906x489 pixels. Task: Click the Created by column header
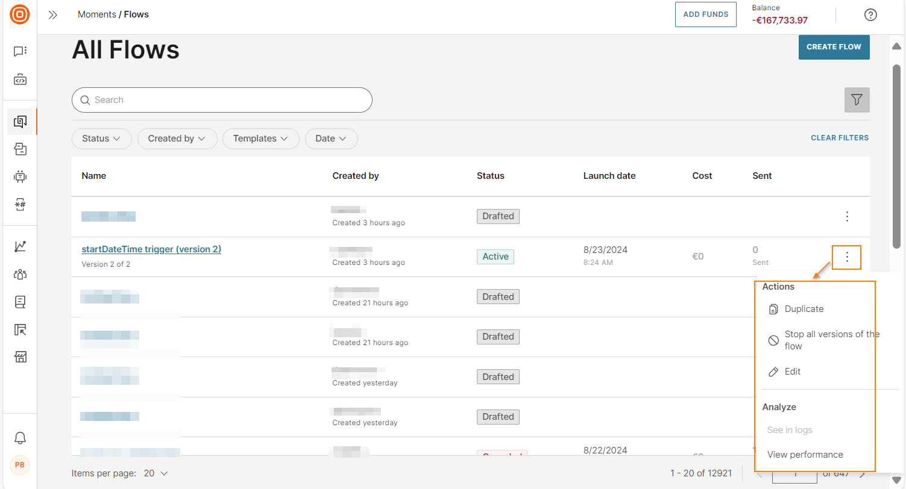coord(356,176)
